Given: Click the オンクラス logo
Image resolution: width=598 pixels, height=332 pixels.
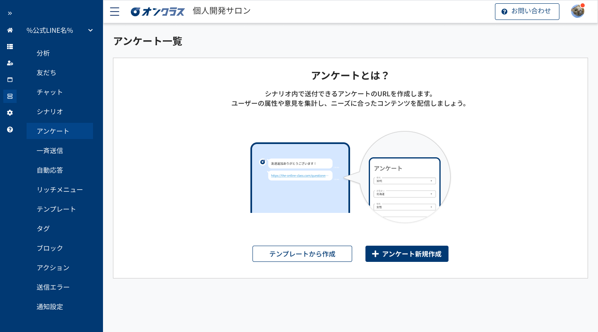Looking at the screenshot, I should tap(157, 11).
